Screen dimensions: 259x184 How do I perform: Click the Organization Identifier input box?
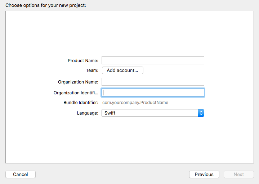[153, 93]
